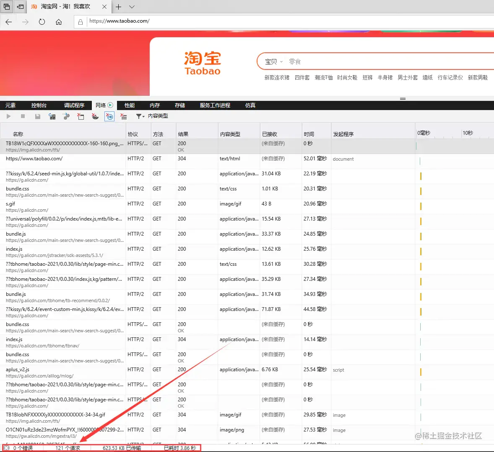
Task: Click the export HAR save icon
Action: coord(37,117)
